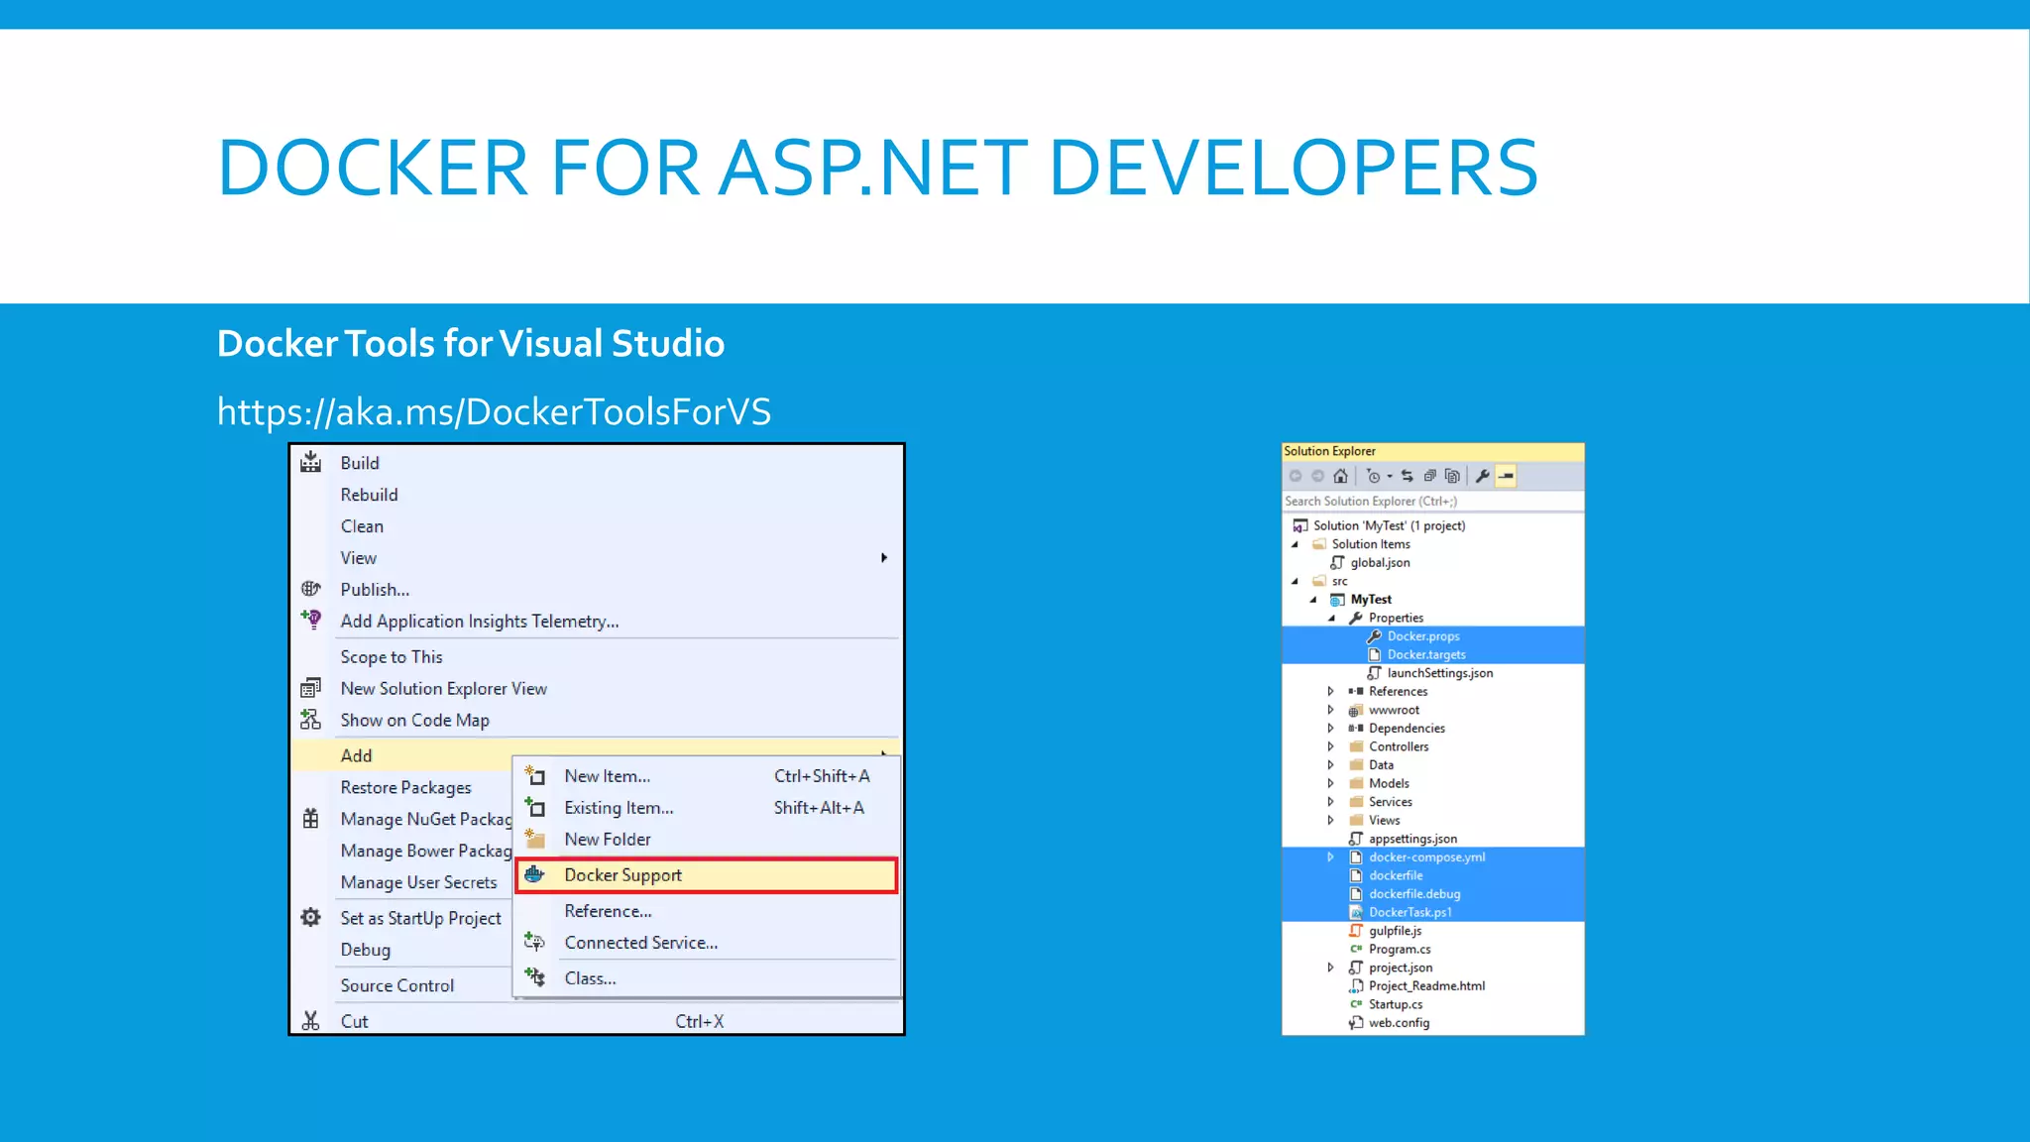This screenshot has width=2030, height=1142.
Task: Collapse the Properties node
Action: (x=1331, y=618)
